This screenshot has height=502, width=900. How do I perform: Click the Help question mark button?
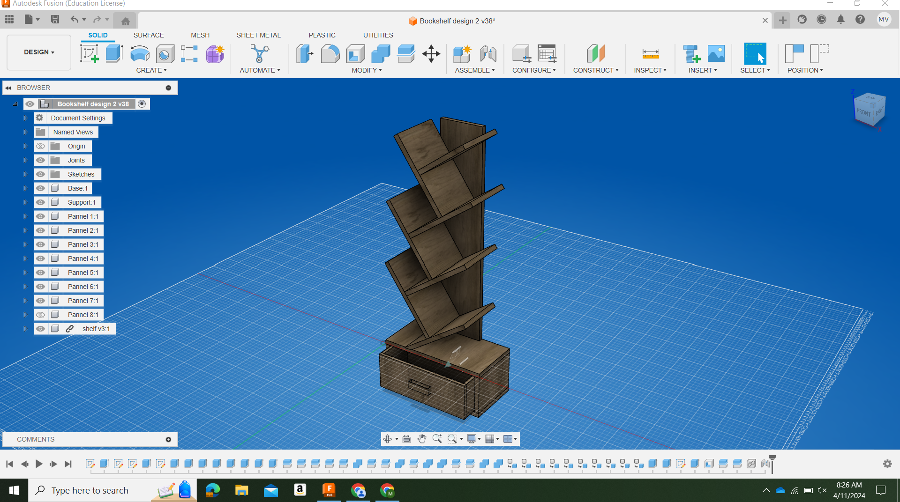pyautogui.click(x=860, y=20)
